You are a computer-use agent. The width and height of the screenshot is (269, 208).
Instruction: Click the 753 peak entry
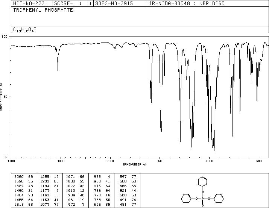pos(102,200)
